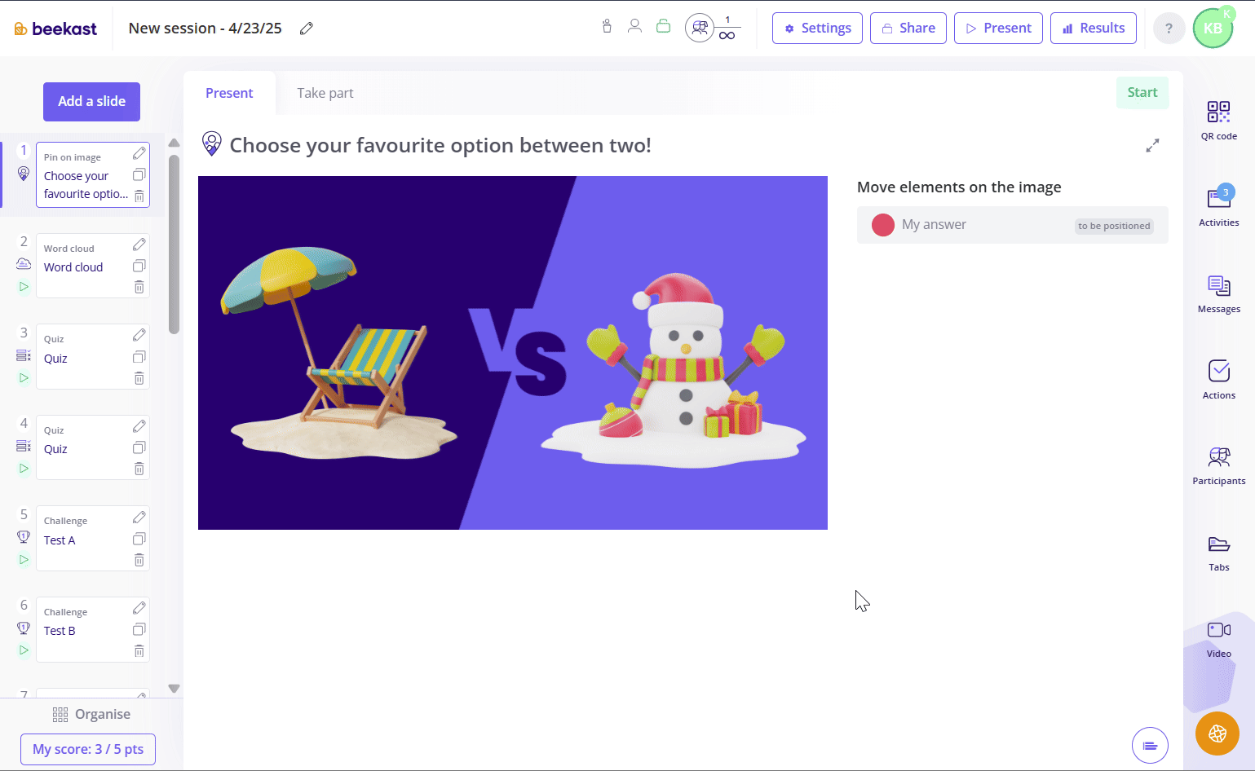Delete the Word cloud slide
Screen dimensions: 1255x771
click(x=139, y=287)
